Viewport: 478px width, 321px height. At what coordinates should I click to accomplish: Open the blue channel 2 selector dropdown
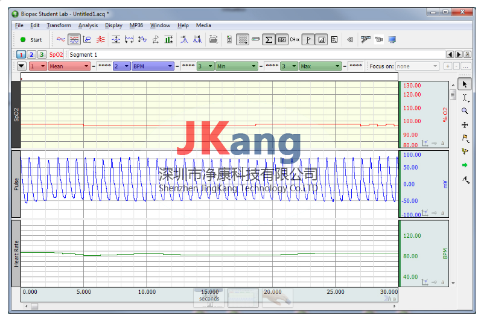click(x=122, y=66)
